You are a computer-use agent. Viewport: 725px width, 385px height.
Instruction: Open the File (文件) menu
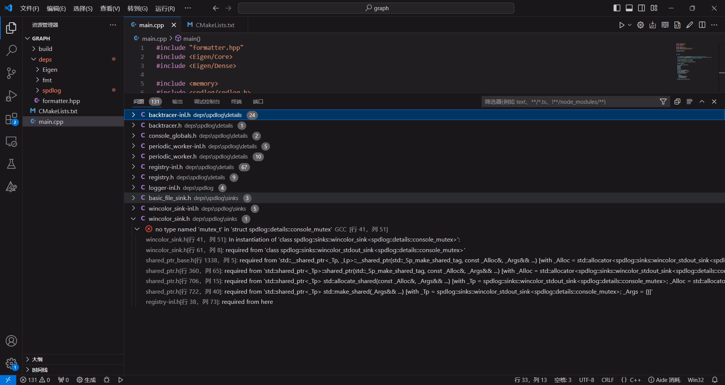(29, 8)
